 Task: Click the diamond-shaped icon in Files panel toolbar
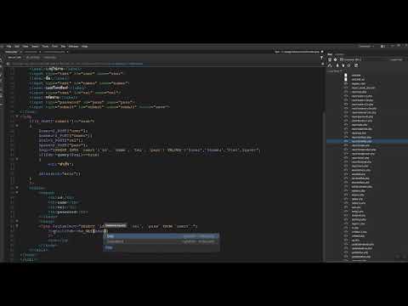(335, 59)
